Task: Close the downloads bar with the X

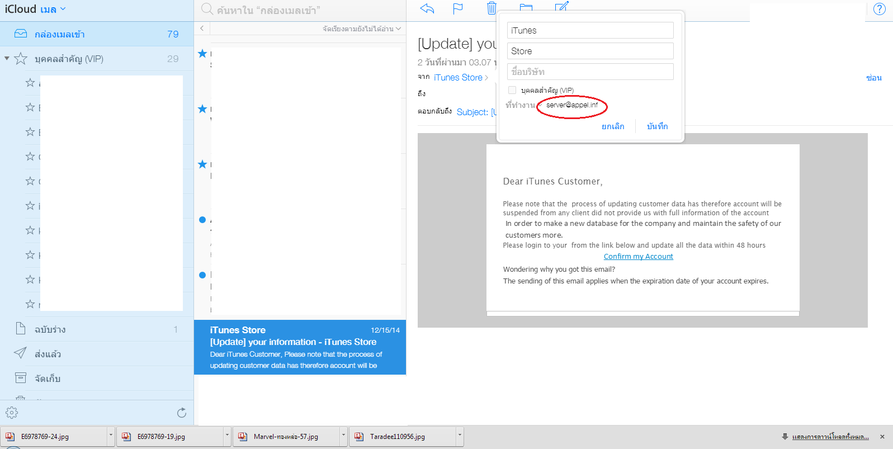Action: [882, 437]
